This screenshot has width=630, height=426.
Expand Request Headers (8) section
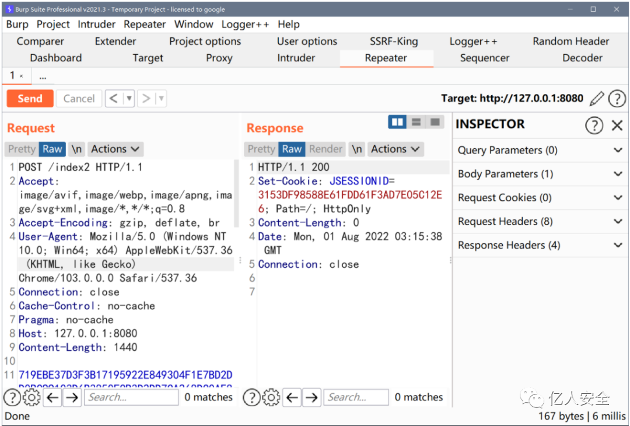[x=540, y=221]
